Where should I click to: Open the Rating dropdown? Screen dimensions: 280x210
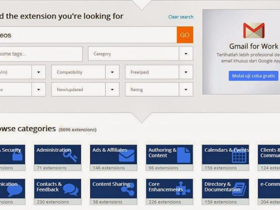point(159,89)
